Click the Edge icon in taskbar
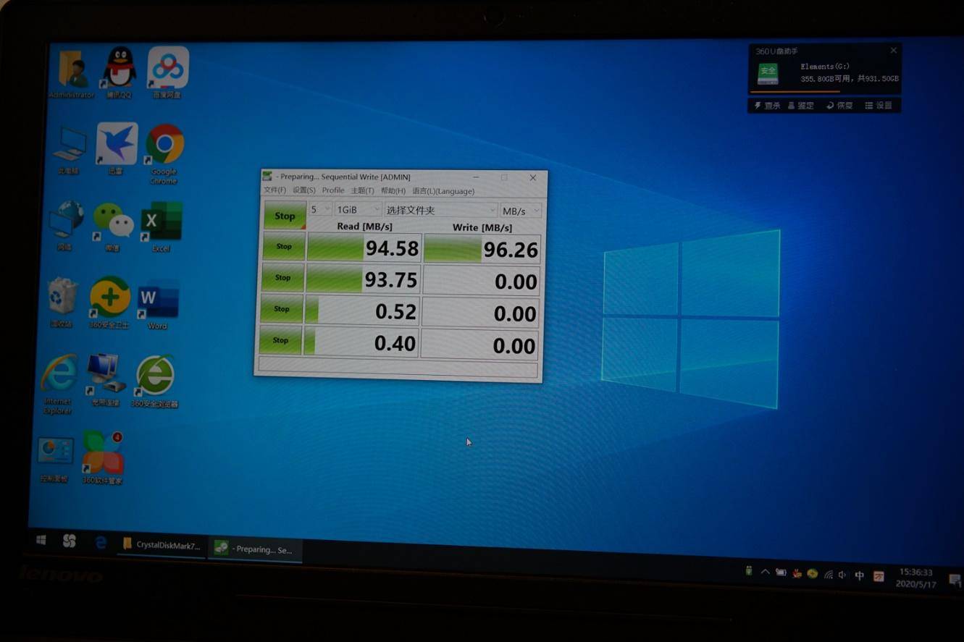Screen dimensions: 964x642 [x=101, y=542]
